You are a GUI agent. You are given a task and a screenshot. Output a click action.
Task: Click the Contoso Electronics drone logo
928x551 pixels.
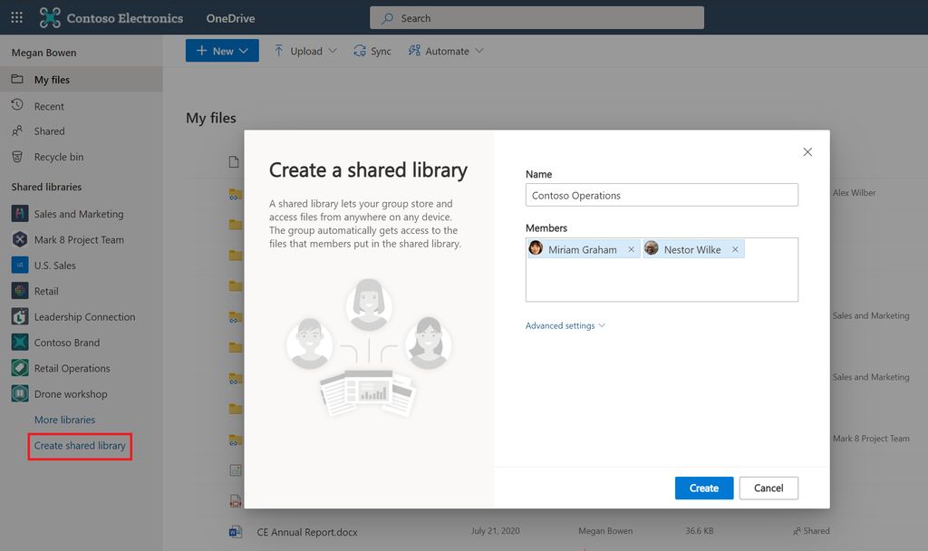coord(50,18)
